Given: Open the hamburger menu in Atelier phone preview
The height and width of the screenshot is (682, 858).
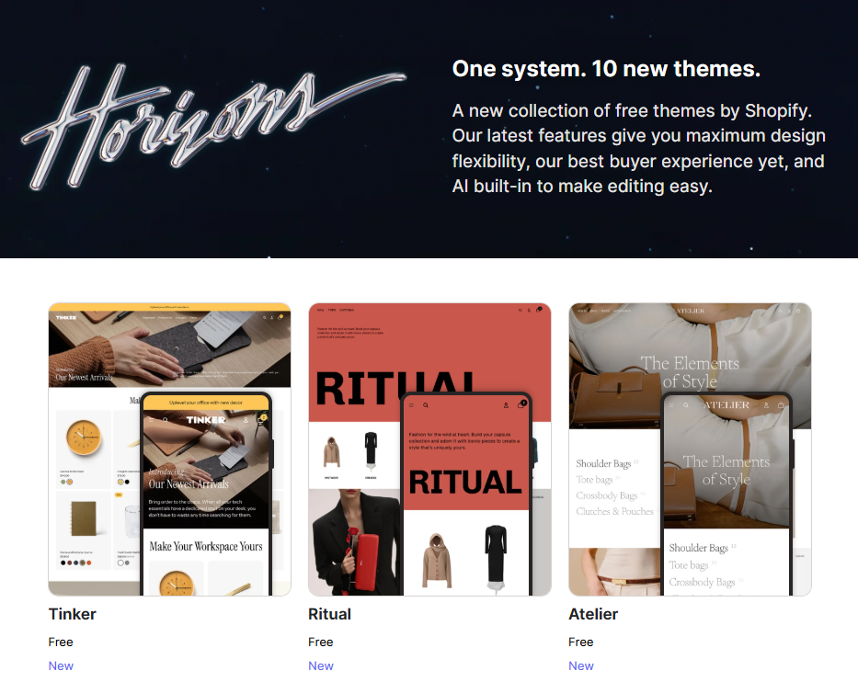Looking at the screenshot, I should tap(671, 405).
